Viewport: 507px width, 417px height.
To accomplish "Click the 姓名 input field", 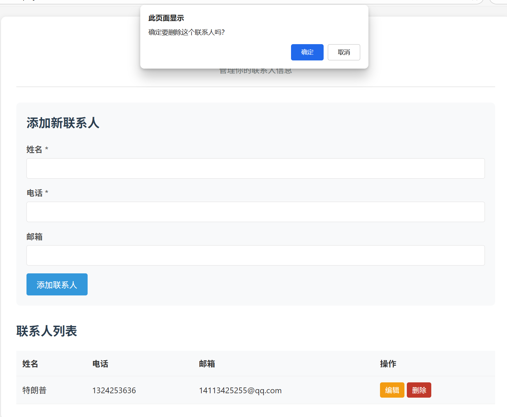I will (x=255, y=168).
